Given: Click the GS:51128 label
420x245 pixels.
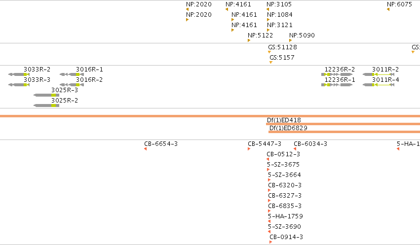Looking at the screenshot, I should pyautogui.click(x=282, y=47).
